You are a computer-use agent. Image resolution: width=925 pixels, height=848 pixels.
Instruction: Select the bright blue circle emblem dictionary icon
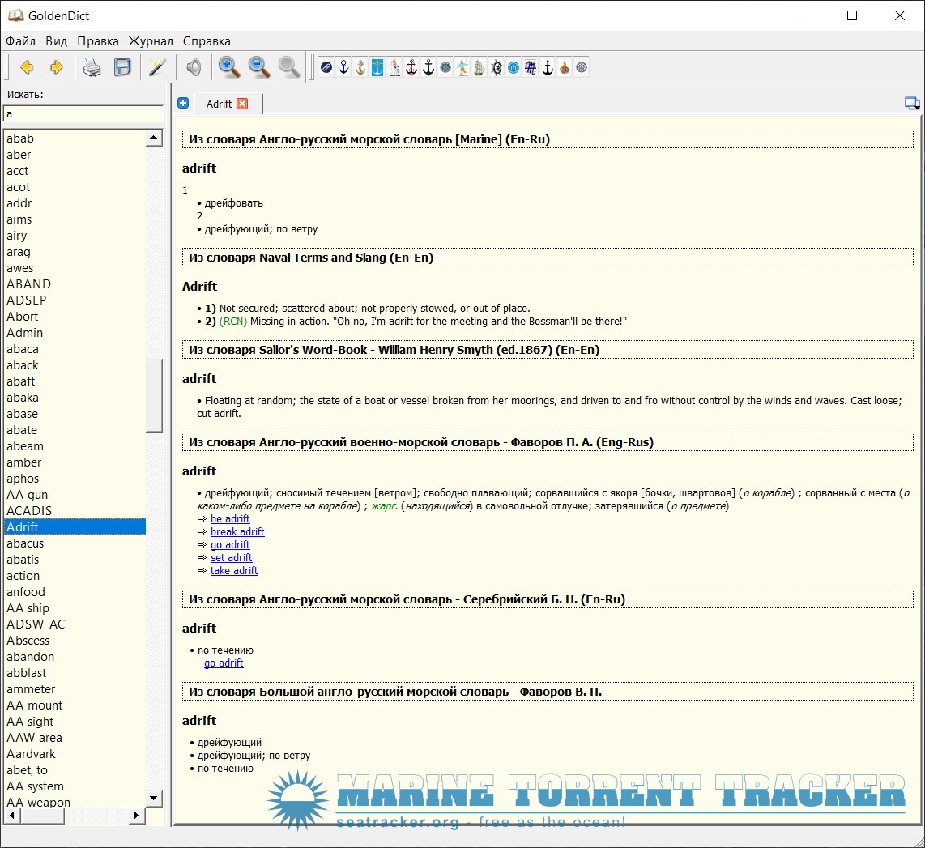coord(514,67)
